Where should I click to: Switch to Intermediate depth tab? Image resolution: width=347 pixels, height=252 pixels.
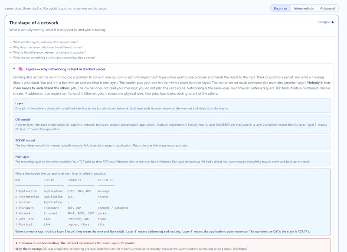point(304,8)
